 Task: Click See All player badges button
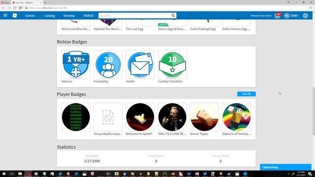pos(246,94)
